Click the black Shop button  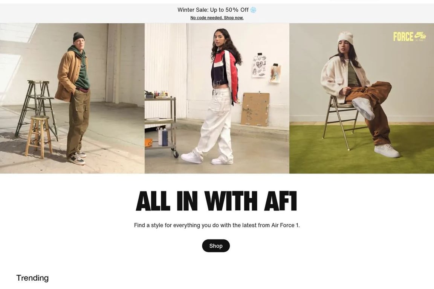pos(216,246)
